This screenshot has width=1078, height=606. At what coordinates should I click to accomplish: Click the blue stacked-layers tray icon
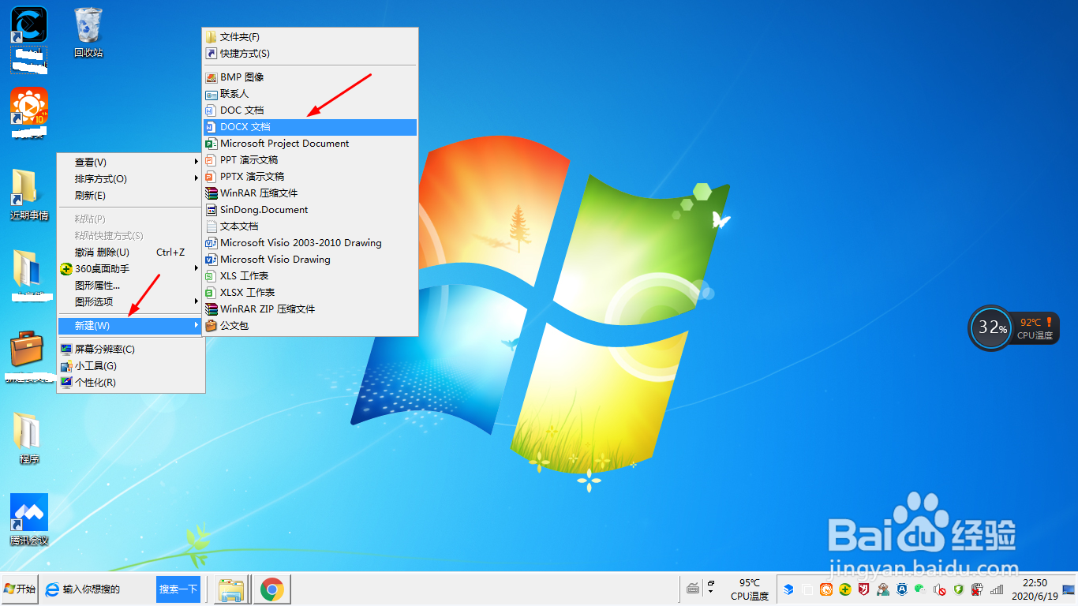[788, 589]
